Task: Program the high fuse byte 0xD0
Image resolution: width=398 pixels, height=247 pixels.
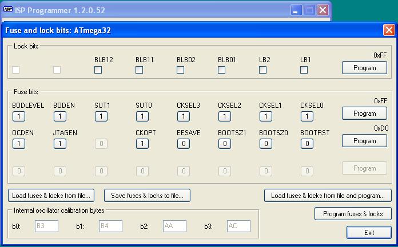Action: click(x=364, y=140)
